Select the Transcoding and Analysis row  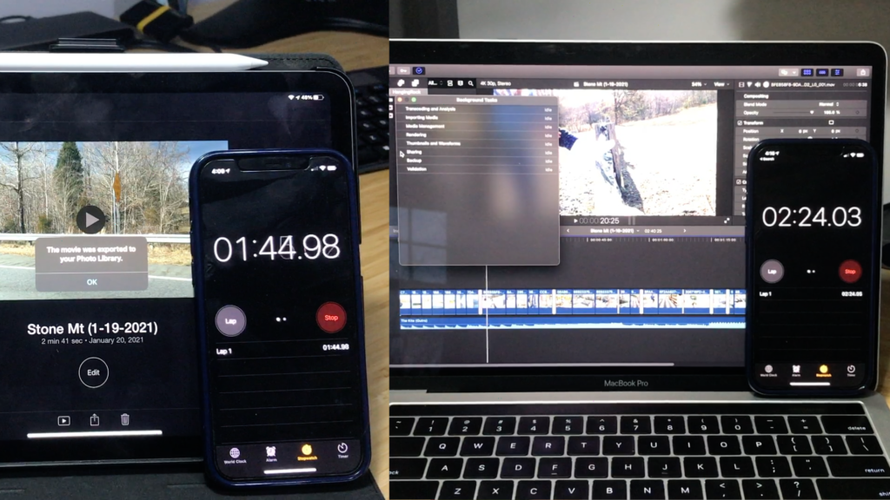(479, 109)
